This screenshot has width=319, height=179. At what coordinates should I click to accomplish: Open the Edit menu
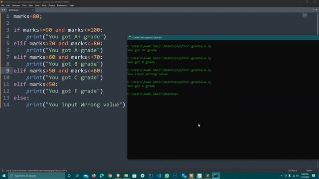click(x=8, y=5)
